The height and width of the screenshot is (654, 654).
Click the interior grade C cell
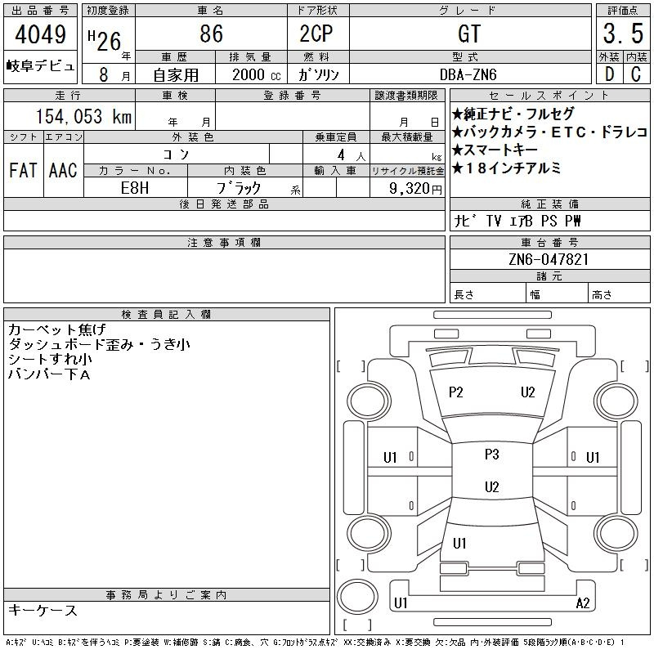(x=636, y=74)
